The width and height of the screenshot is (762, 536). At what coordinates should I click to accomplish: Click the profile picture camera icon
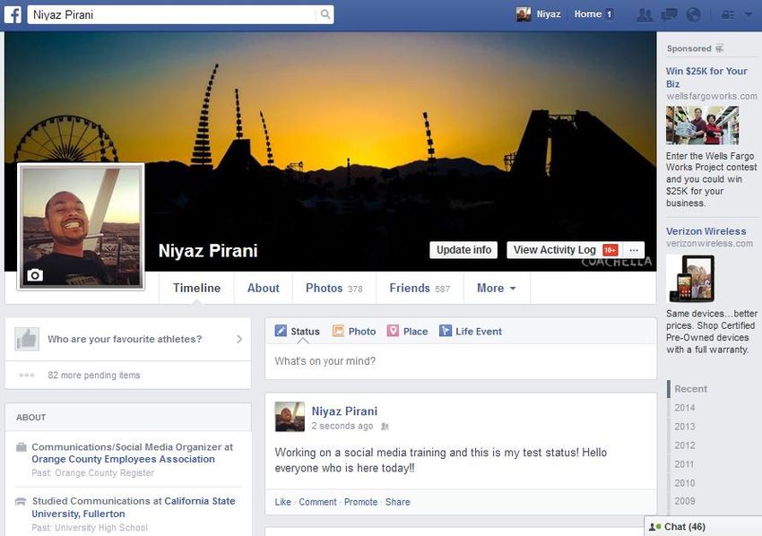click(34, 275)
